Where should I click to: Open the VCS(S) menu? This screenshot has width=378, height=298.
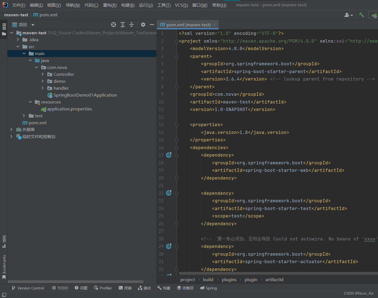tap(181, 5)
